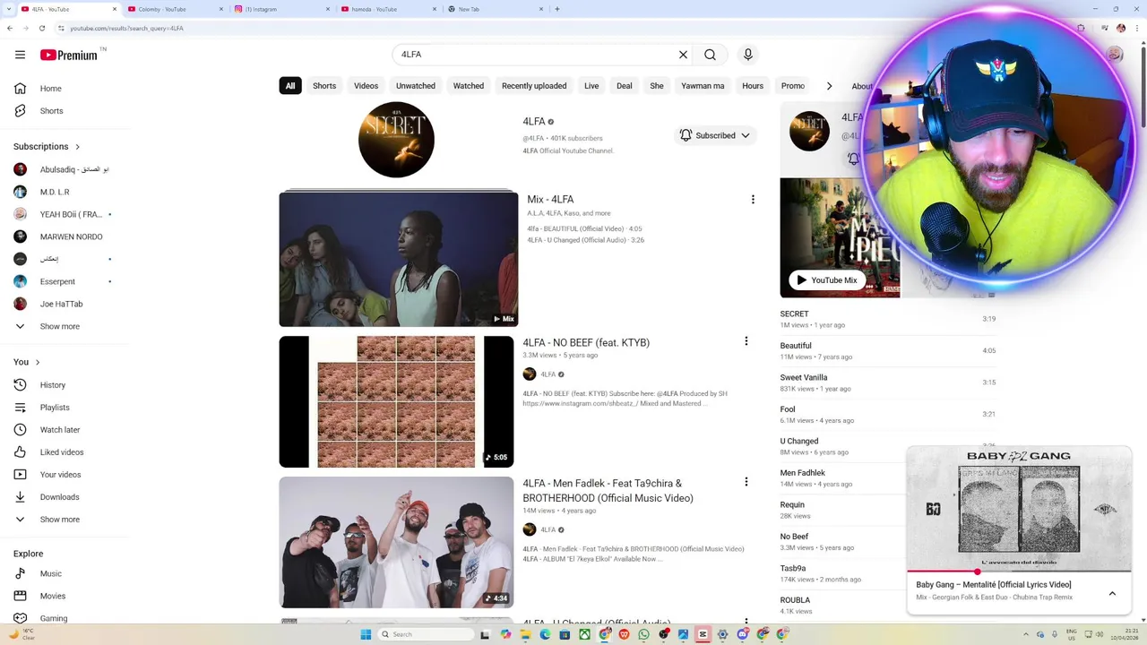Go to Home in the sidebar
1147x645 pixels.
[51, 89]
